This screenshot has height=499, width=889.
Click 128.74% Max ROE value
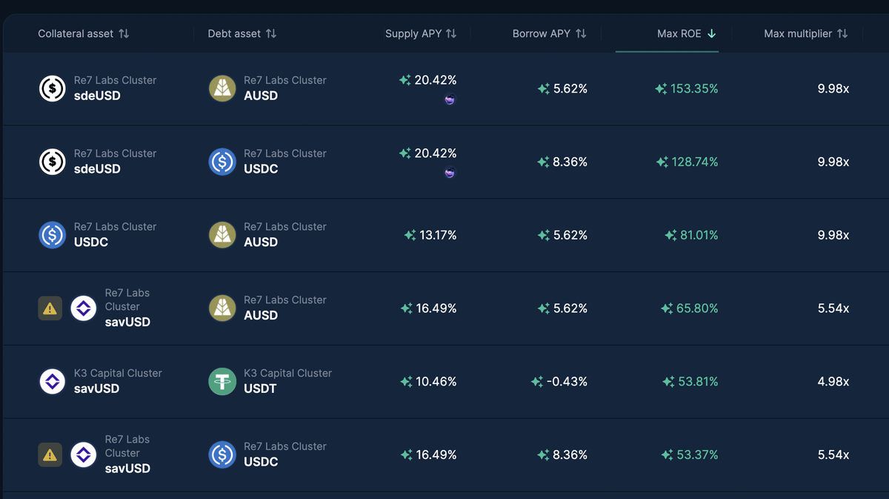point(694,162)
